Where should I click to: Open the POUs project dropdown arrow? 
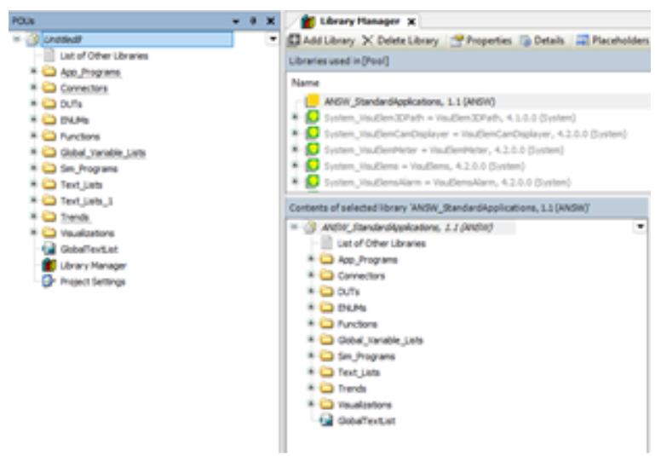point(273,39)
